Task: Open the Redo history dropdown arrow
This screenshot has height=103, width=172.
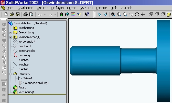Action: pos(55,15)
